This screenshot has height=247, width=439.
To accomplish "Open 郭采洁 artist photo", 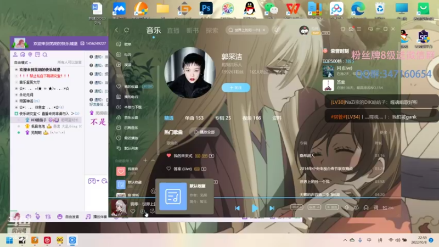I will click(x=190, y=72).
